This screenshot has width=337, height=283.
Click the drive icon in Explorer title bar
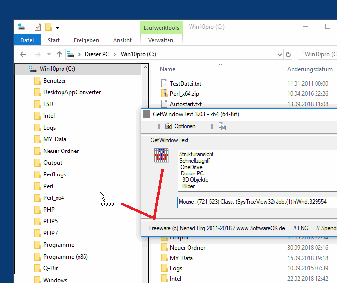click(x=21, y=27)
